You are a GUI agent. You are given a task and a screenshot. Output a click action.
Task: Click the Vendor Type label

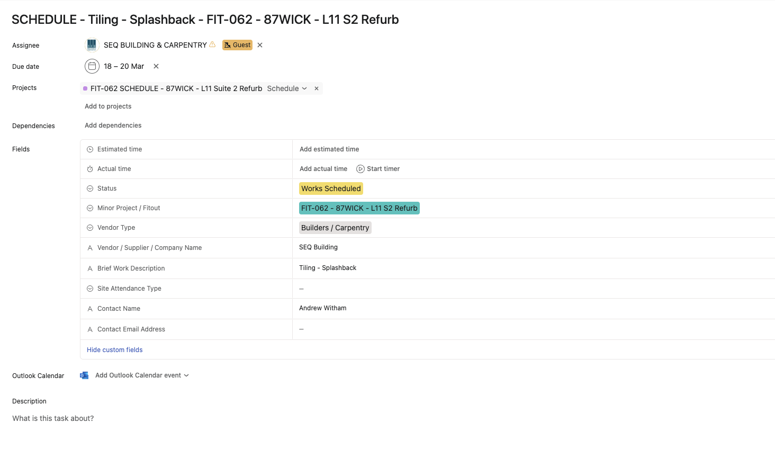[116, 228]
